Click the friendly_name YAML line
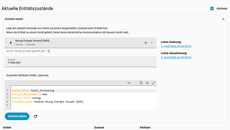The image size is (230, 130). pos(84,102)
